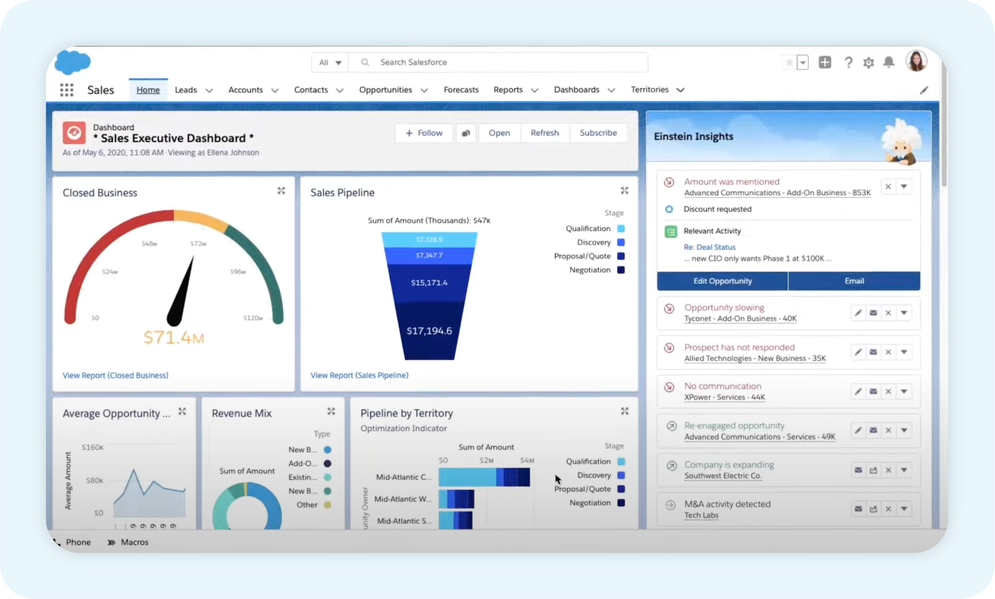Click the New B... blue swatch in Revenue Mix
The width and height of the screenshot is (995, 599).
pyautogui.click(x=327, y=450)
